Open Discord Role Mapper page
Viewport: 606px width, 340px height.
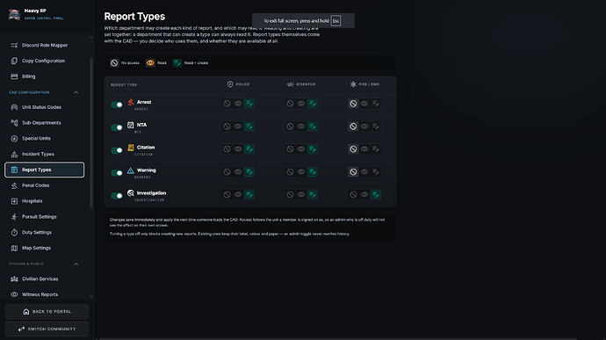pos(45,46)
